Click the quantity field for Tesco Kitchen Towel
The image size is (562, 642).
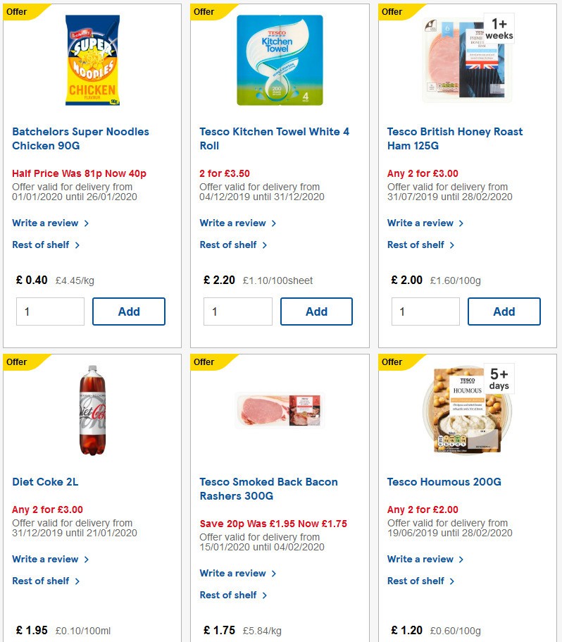click(x=237, y=311)
